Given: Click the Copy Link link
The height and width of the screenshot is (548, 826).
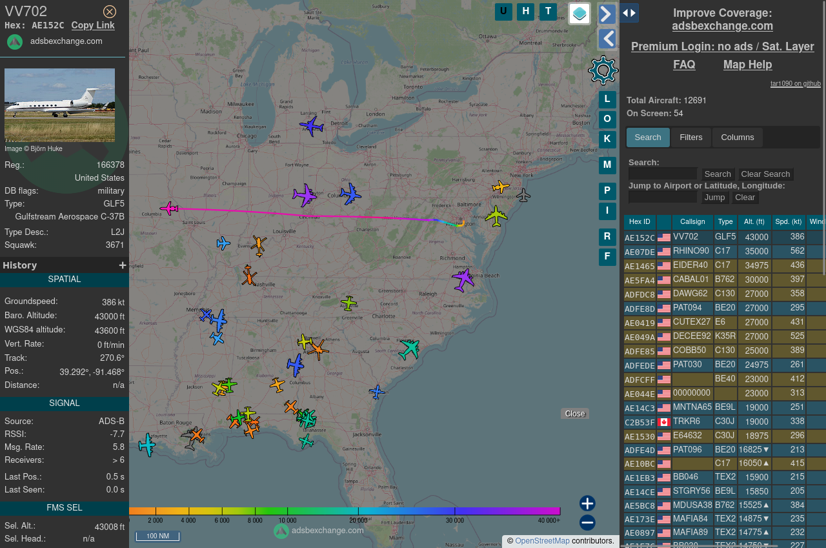Looking at the screenshot, I should (93, 25).
